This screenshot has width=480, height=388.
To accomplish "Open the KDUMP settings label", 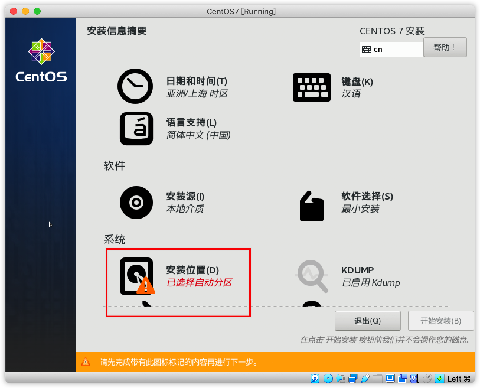I will [357, 270].
